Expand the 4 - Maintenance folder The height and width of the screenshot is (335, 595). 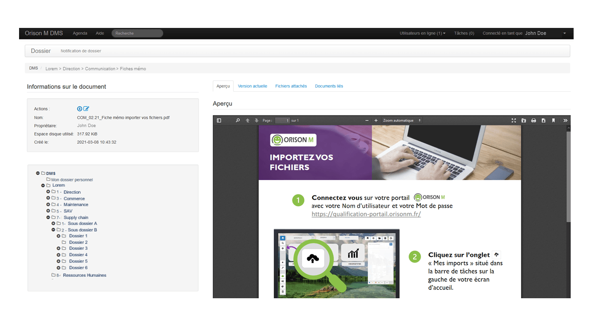coord(48,204)
